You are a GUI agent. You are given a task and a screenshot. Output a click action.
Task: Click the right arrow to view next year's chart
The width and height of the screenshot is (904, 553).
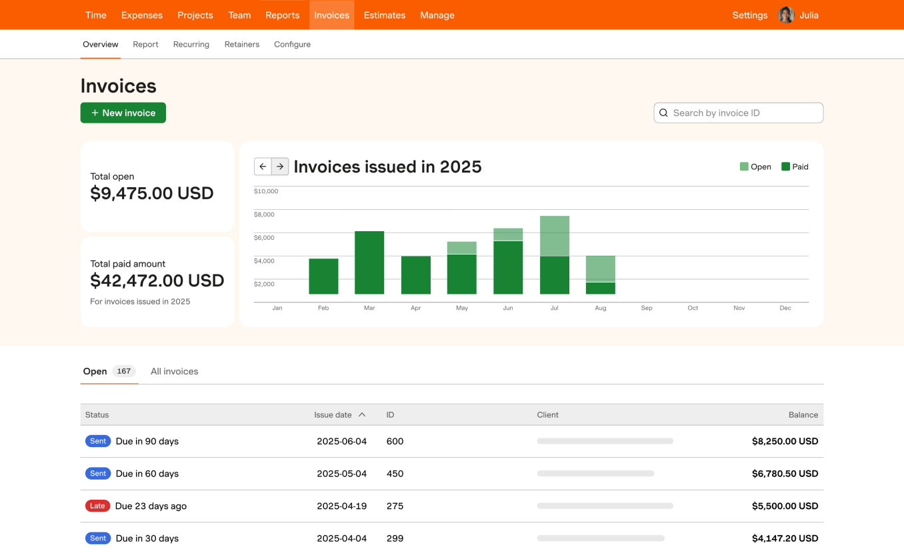pos(279,167)
